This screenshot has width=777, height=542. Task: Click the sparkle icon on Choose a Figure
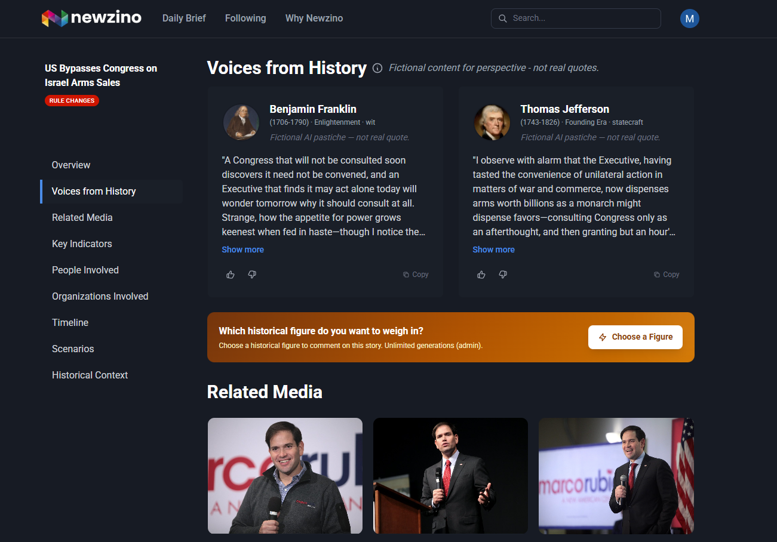602,337
